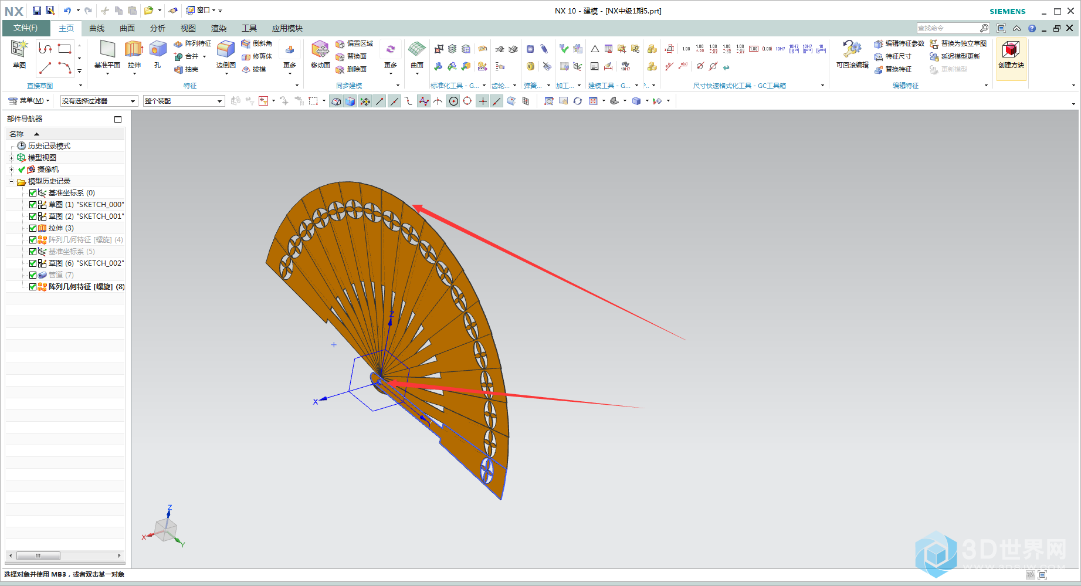The height and width of the screenshot is (586, 1081).
Task: Expand the 基准平面 dropdown arrow
Action: point(107,74)
